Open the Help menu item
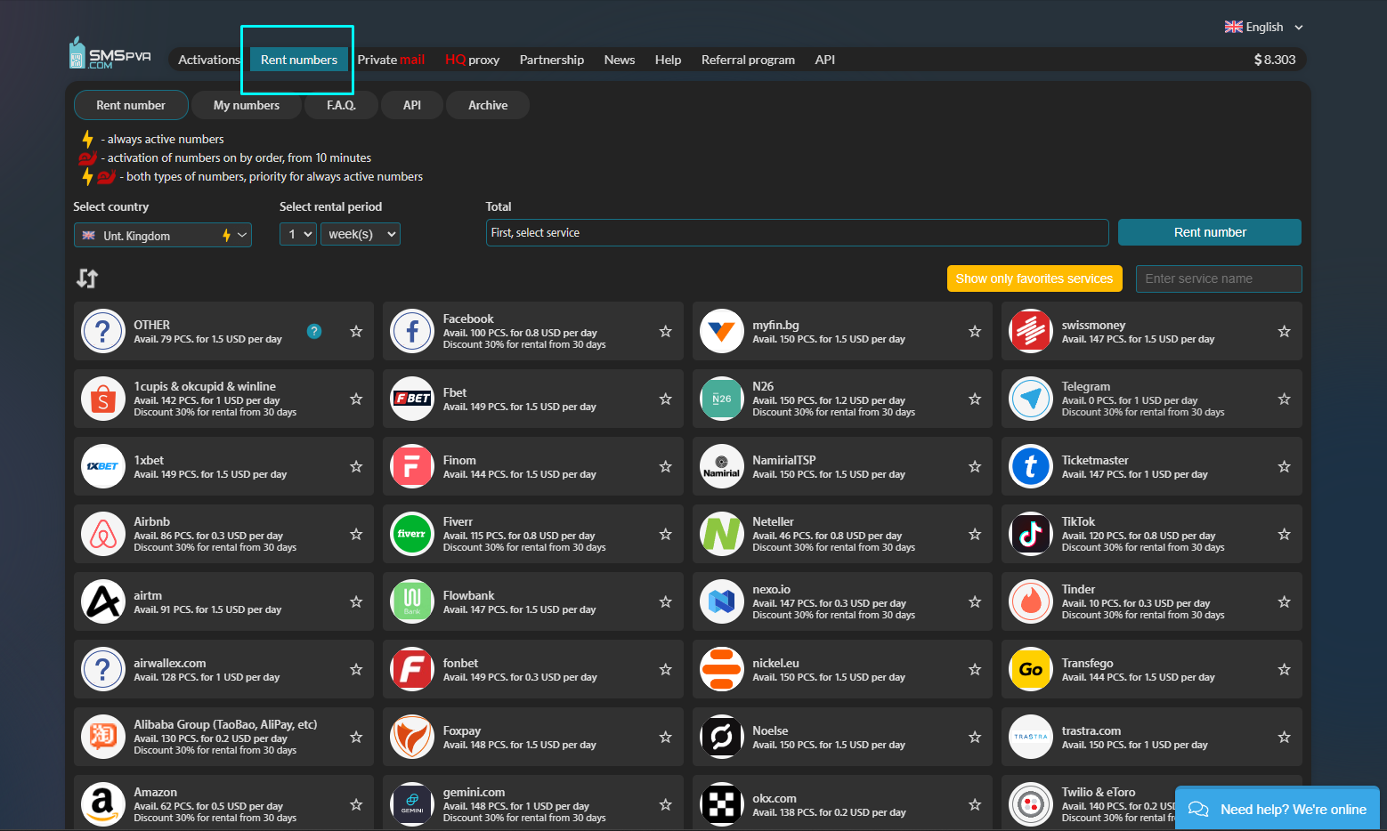Screen dimensions: 1387x831 click(668, 60)
